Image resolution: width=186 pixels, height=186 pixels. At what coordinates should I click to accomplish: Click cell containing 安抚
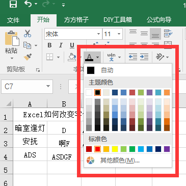point(30,141)
